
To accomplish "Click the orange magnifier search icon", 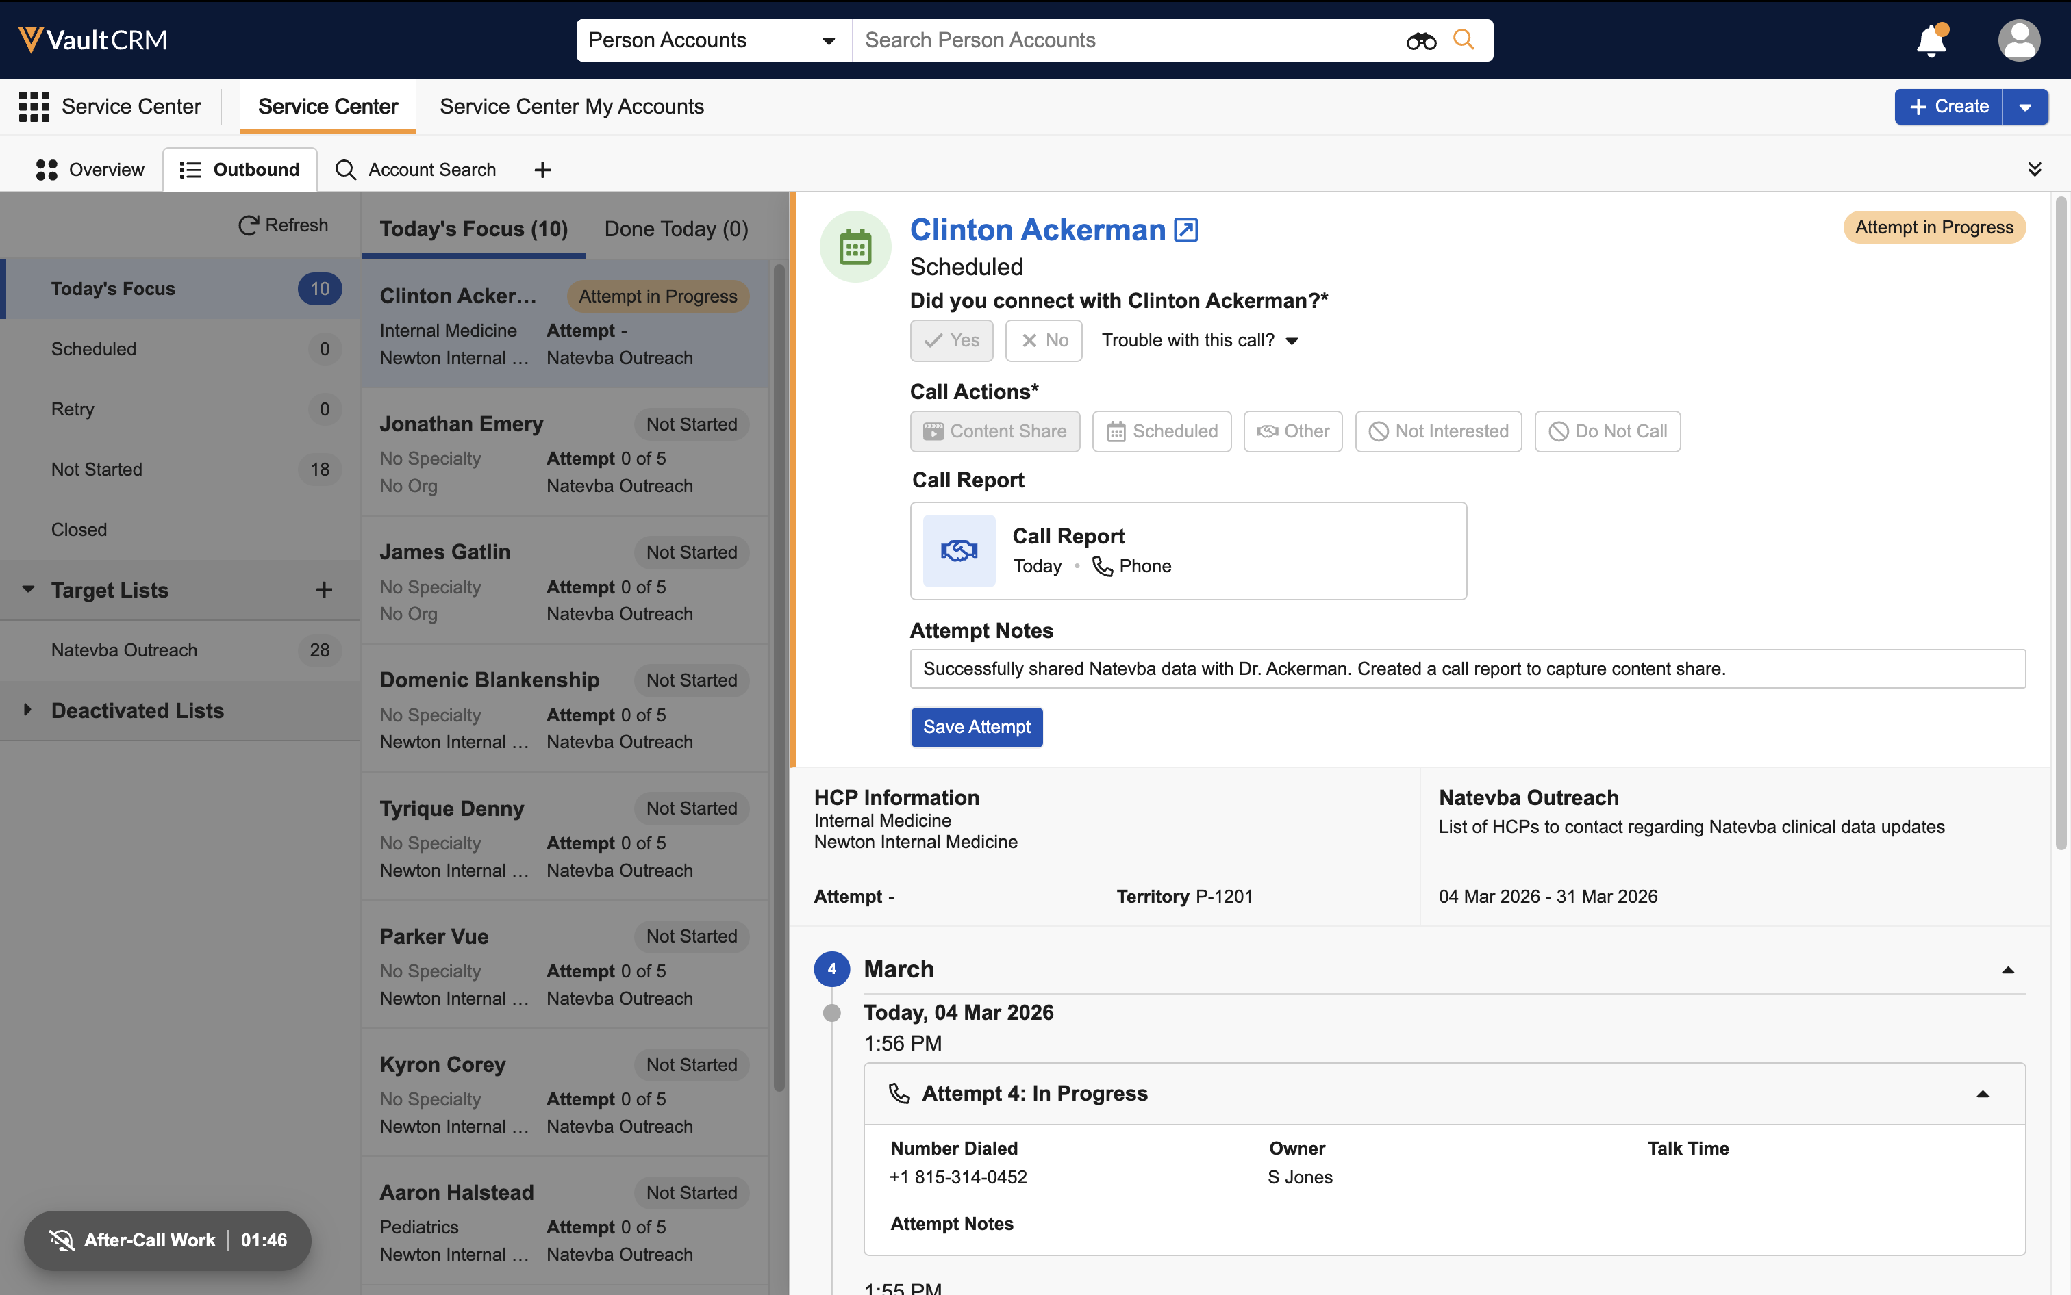I will tap(1464, 40).
